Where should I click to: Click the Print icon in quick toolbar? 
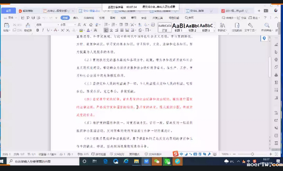[33, 18]
